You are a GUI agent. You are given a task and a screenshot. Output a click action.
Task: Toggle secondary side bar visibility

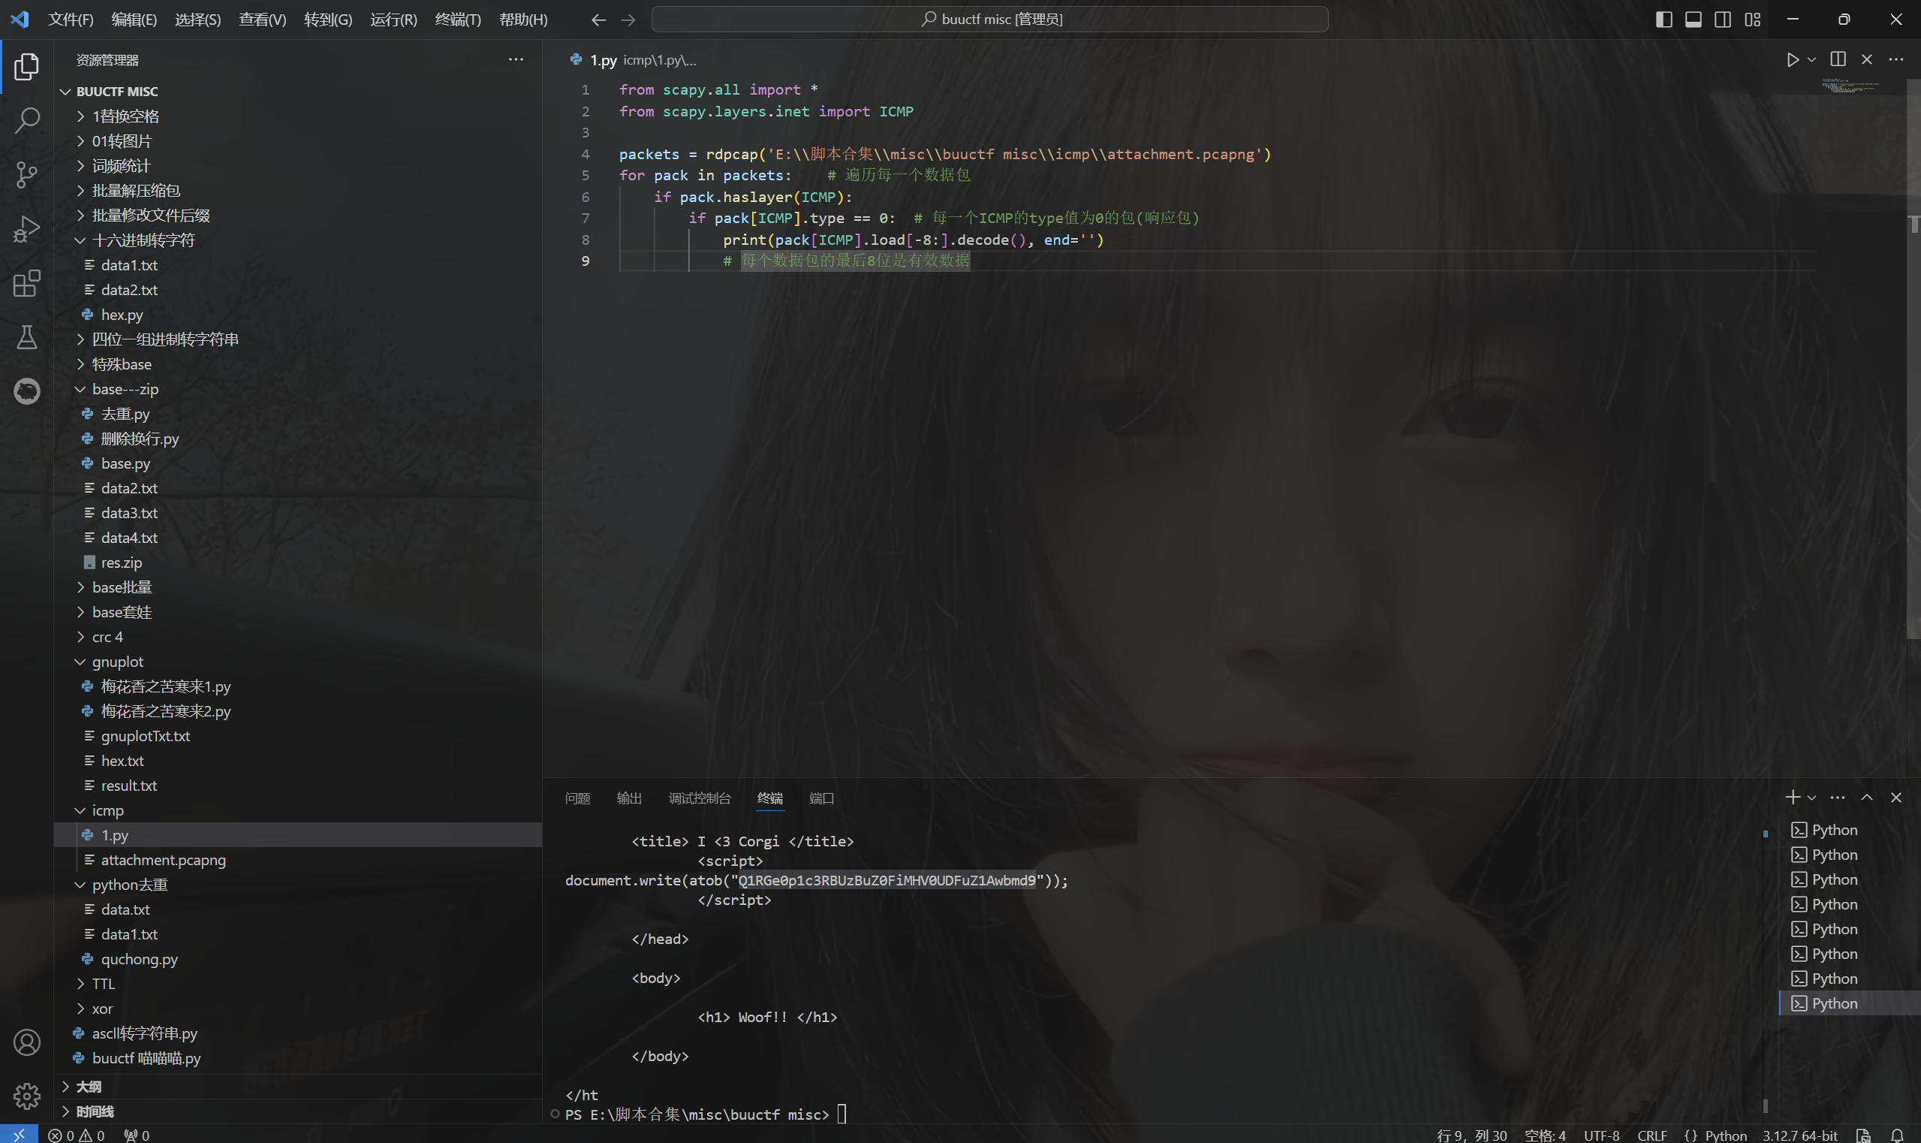[x=1723, y=20]
